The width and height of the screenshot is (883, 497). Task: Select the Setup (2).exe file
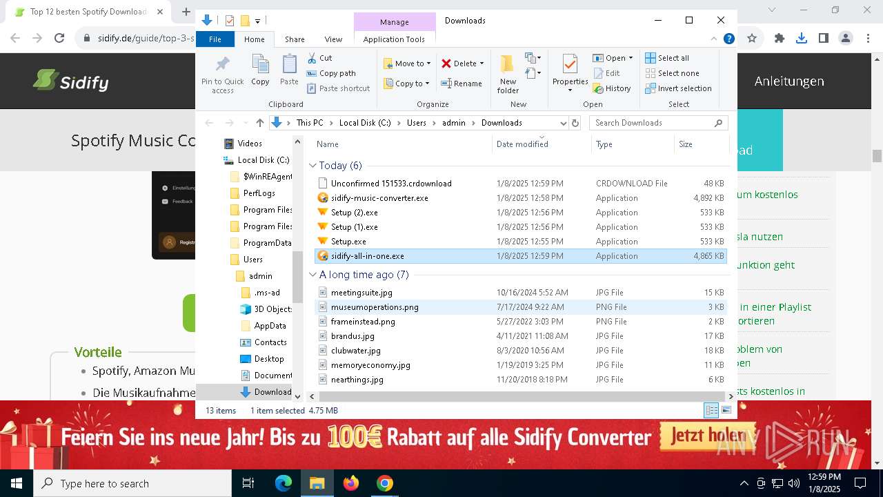click(521, 213)
